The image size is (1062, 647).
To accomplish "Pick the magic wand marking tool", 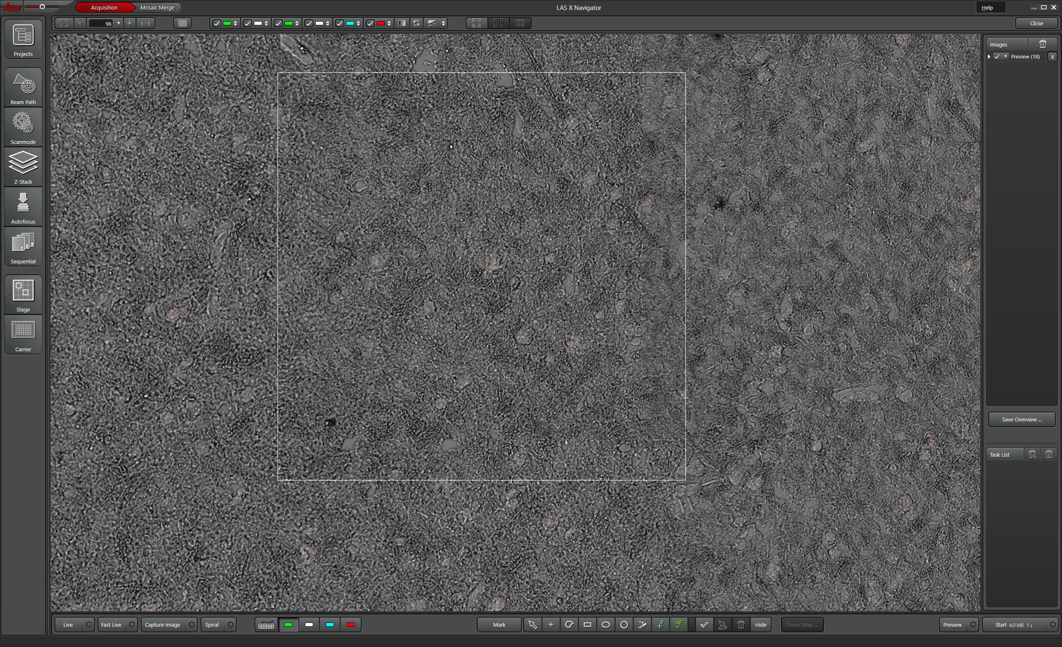I will tap(642, 625).
